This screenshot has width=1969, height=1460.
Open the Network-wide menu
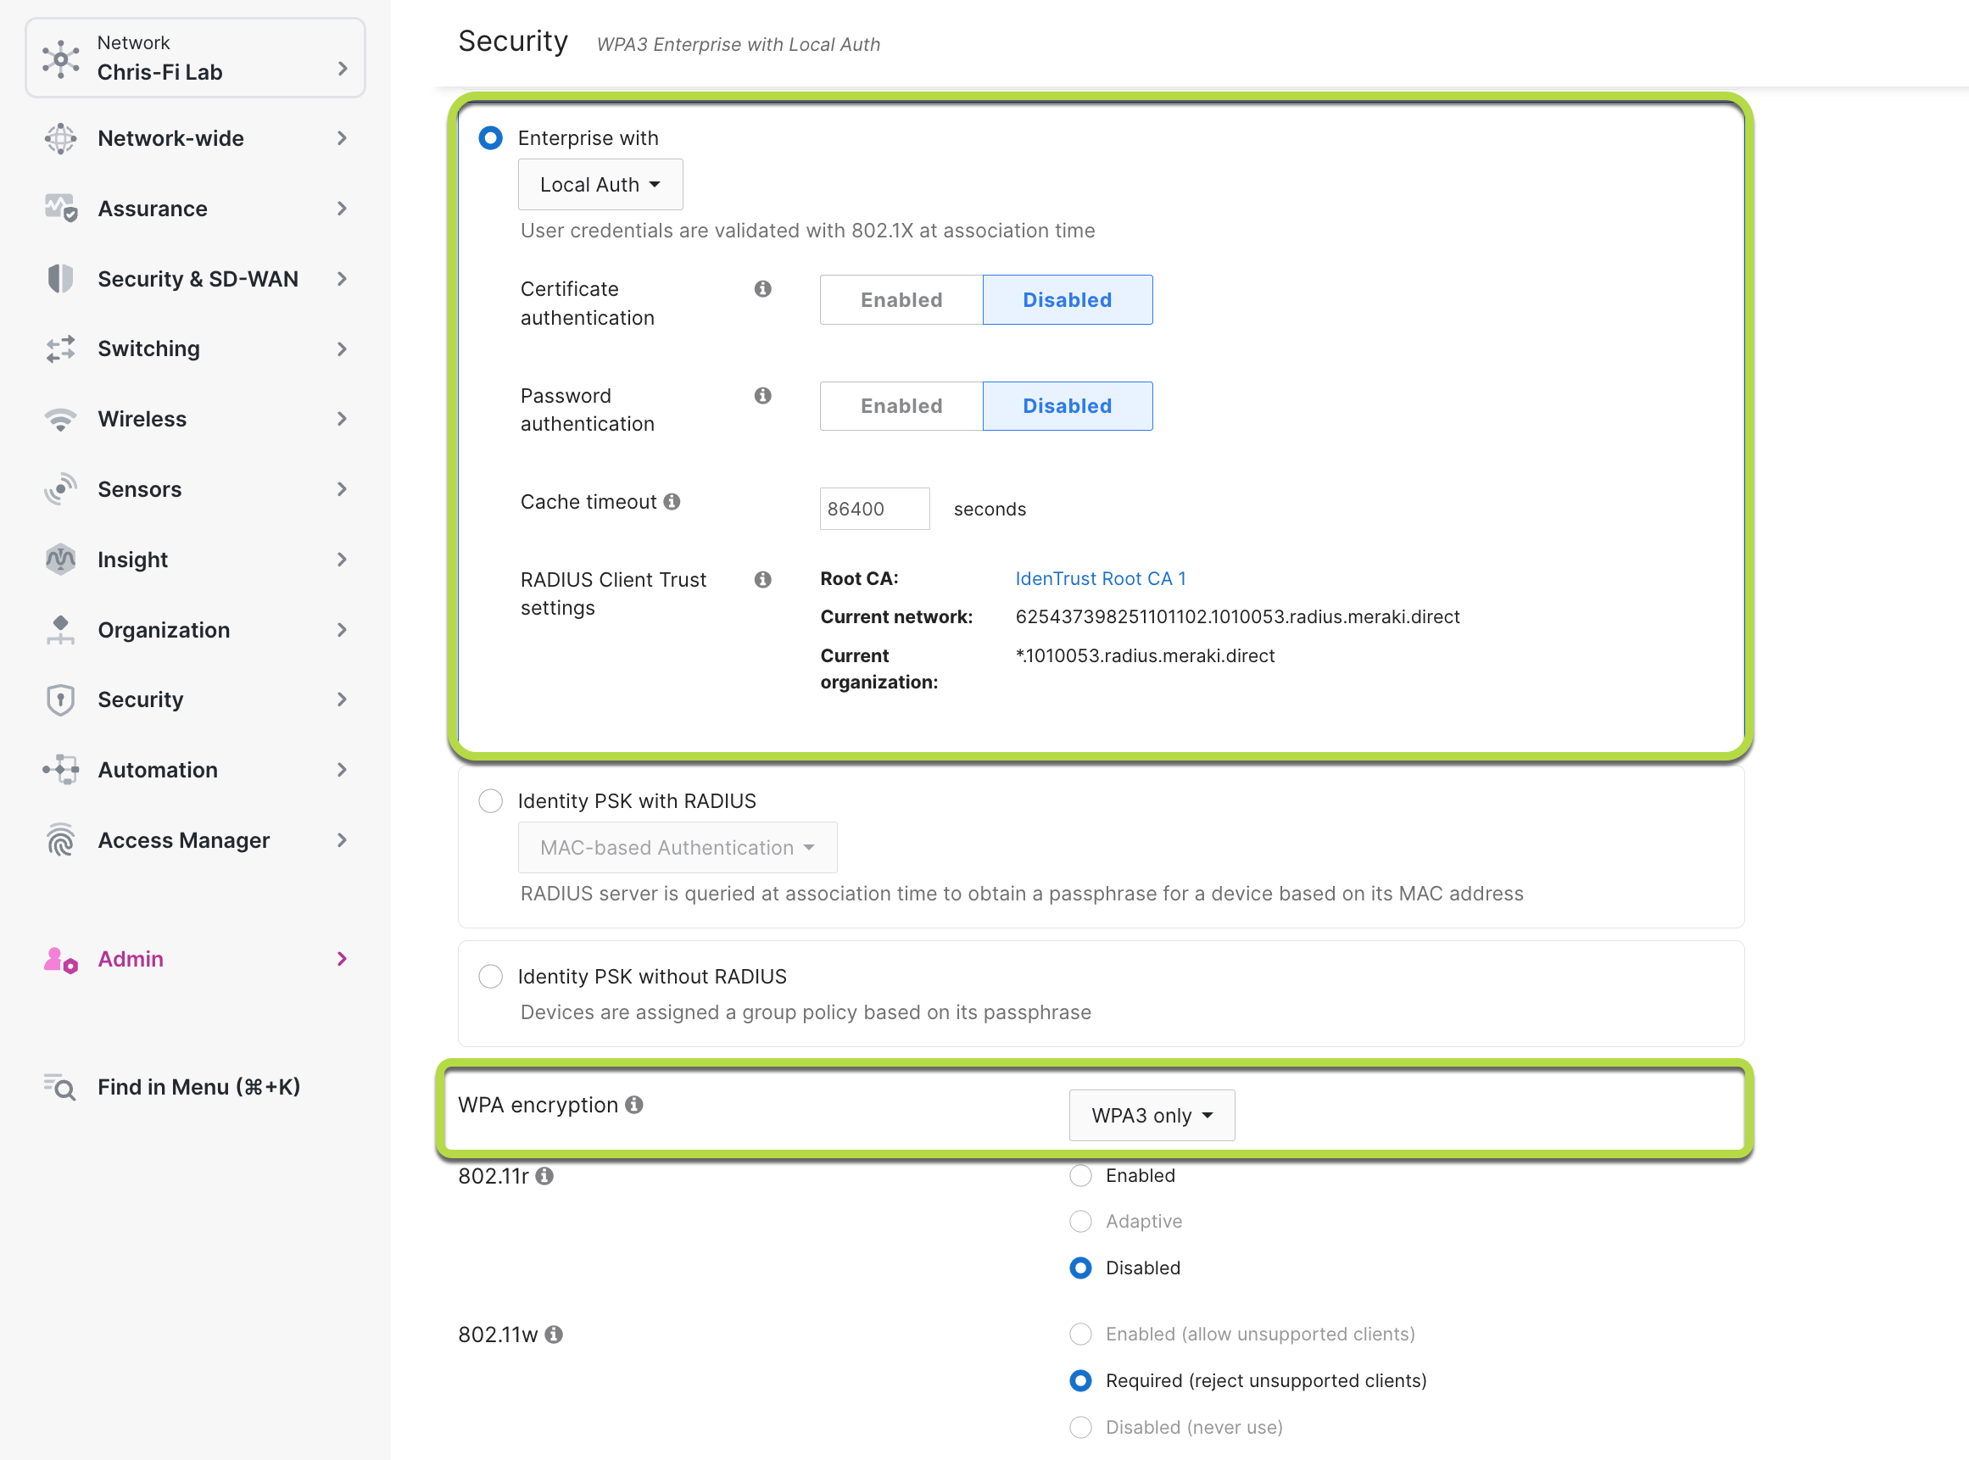click(x=170, y=139)
